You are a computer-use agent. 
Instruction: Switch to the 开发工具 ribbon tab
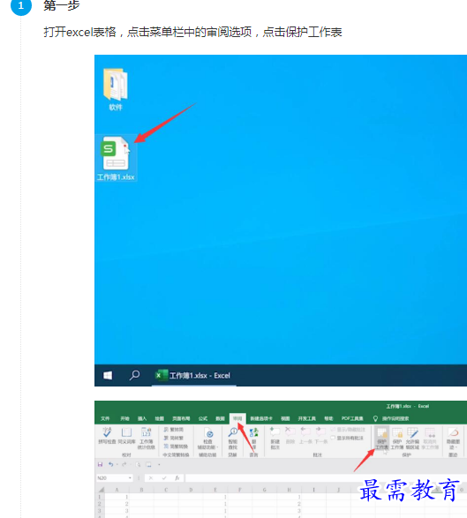[306, 418]
